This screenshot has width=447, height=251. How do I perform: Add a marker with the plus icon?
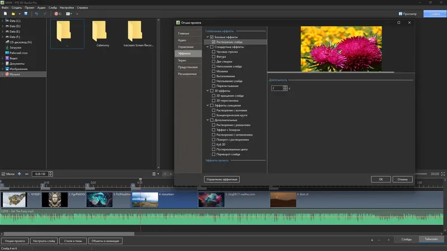click(x=20, y=174)
